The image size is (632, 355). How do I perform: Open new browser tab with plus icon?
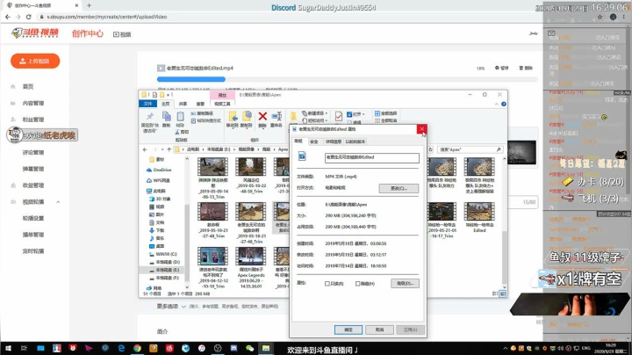point(89,5)
